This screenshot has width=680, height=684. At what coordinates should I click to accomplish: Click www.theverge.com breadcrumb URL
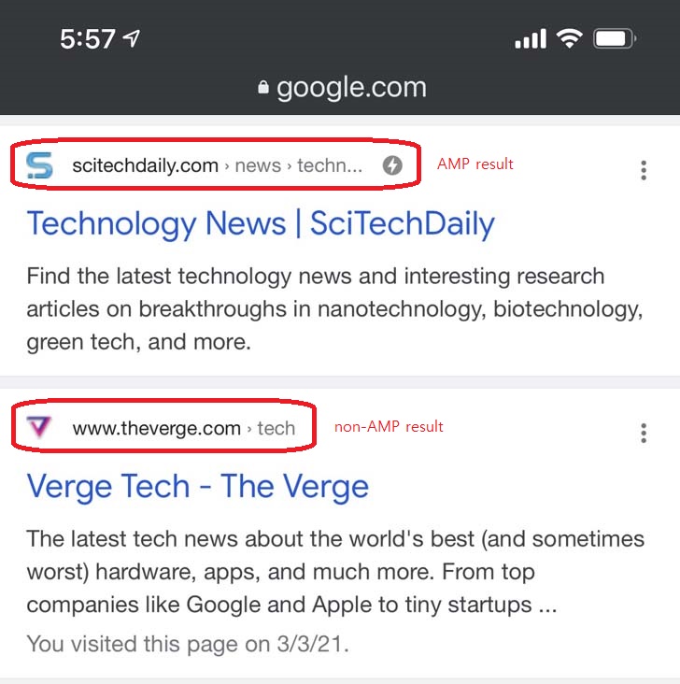156,429
